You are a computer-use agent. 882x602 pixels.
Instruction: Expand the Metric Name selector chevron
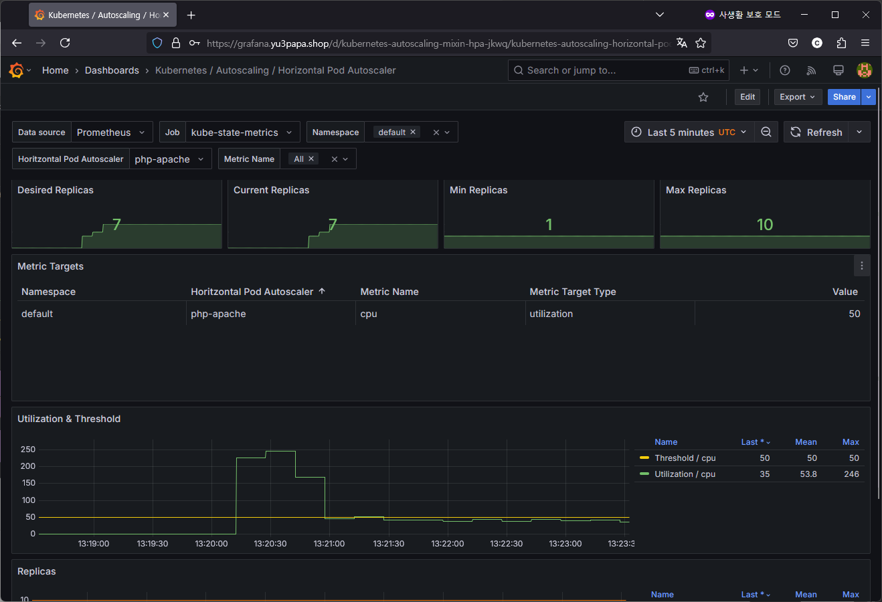point(346,159)
